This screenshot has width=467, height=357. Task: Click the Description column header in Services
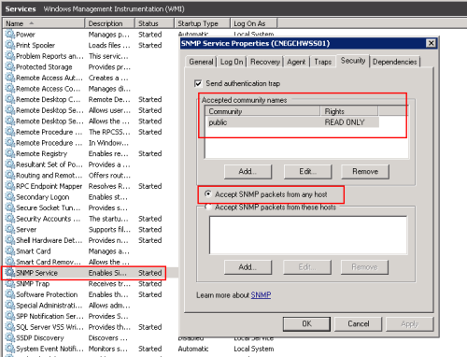point(109,23)
